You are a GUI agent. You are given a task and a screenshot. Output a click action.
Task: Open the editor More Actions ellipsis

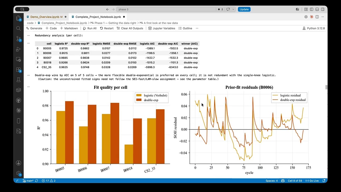point(323,17)
